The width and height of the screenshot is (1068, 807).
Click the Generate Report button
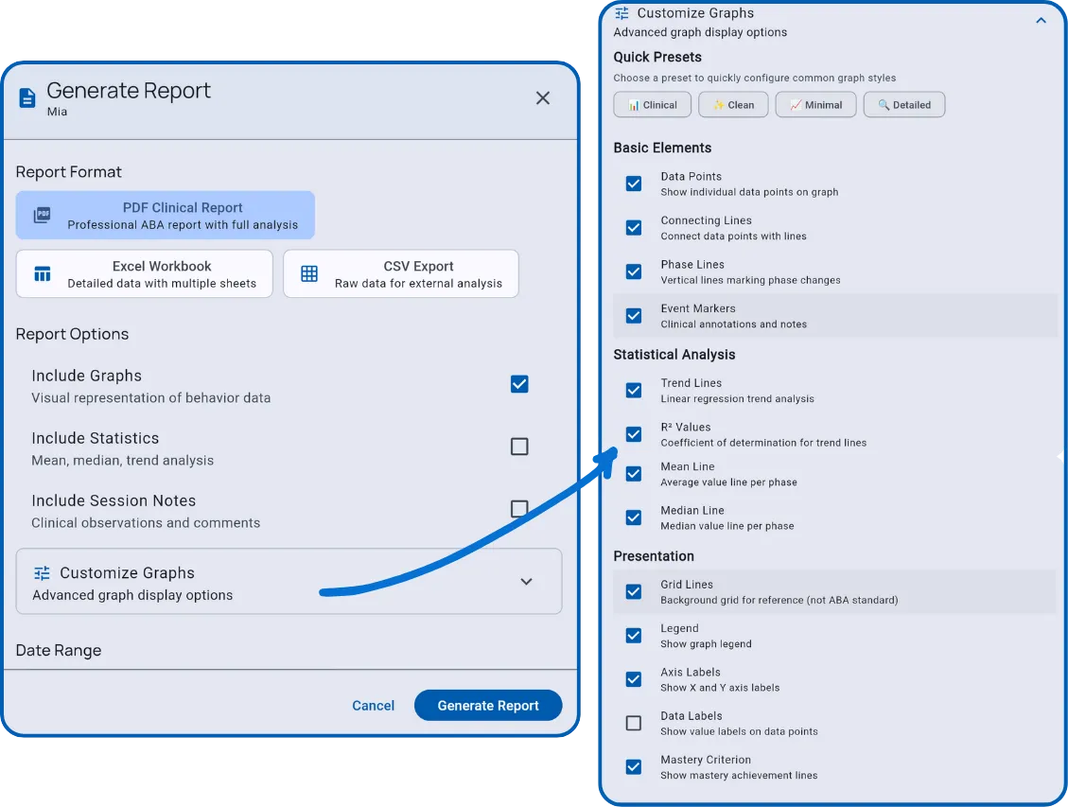click(x=488, y=706)
